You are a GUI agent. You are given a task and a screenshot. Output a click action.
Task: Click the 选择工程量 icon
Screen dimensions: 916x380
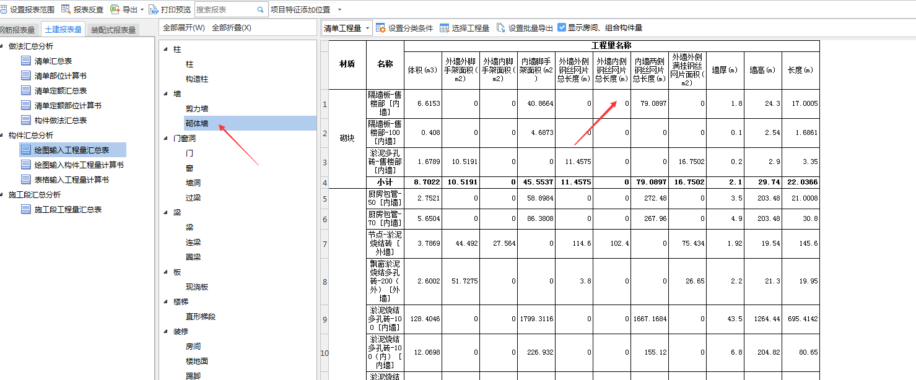pyautogui.click(x=445, y=28)
